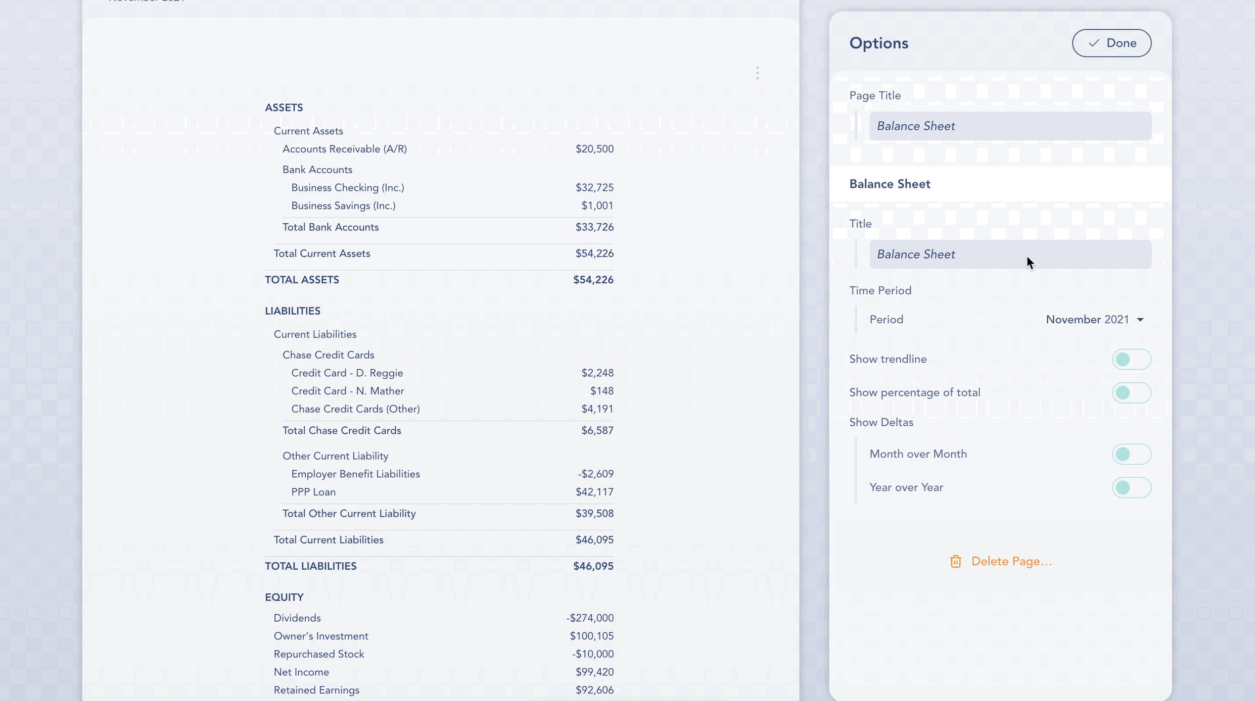Click the Total Assets row

tap(302, 279)
